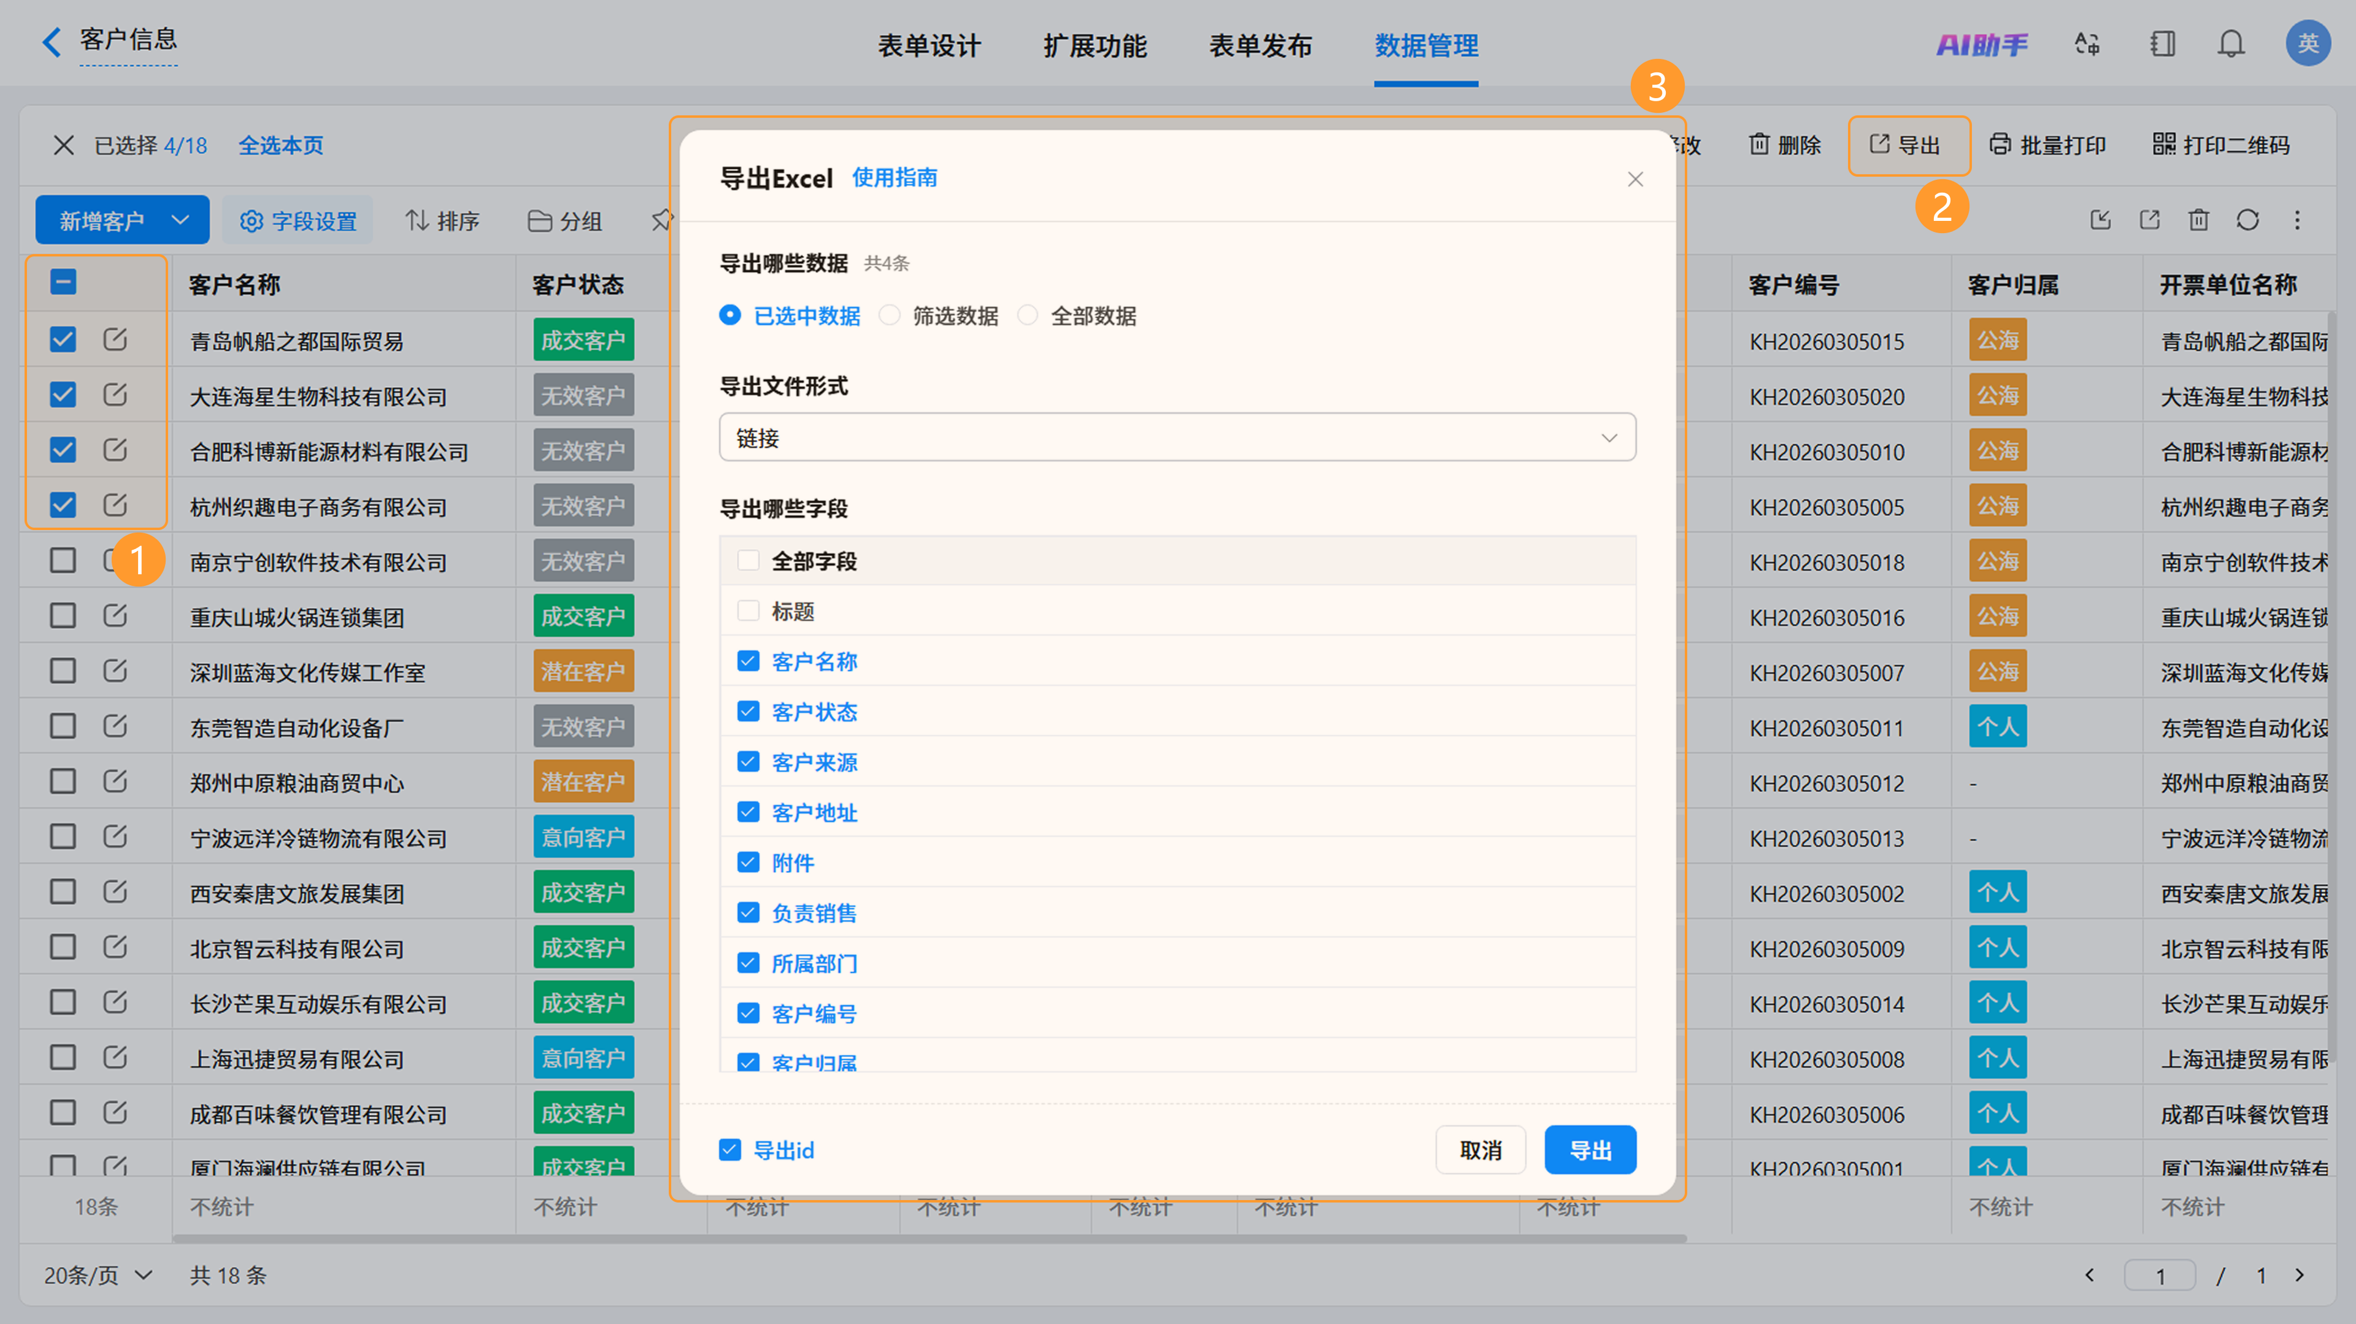This screenshot has height=1324, width=2356.
Task: Uncheck the row 杭州织趣电子商务有限公司
Action: 63,505
